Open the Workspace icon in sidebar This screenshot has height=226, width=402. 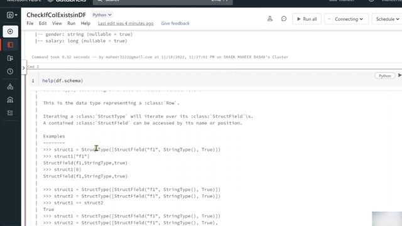10,45
